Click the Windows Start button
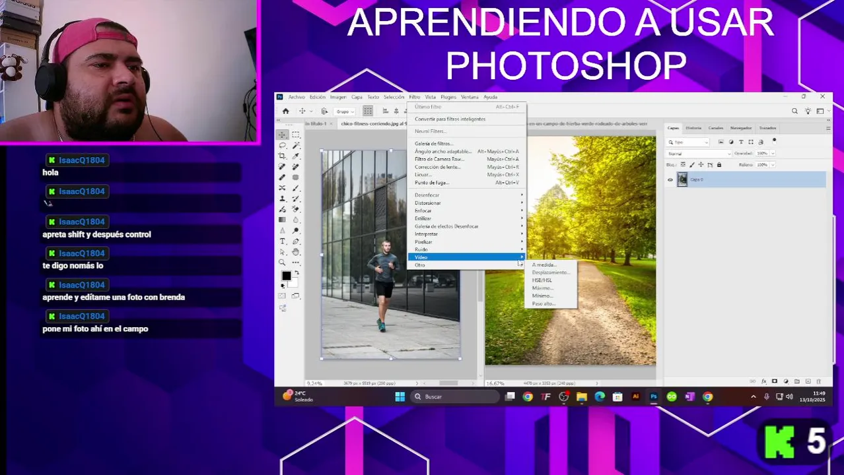The height and width of the screenshot is (475, 844). [x=400, y=396]
